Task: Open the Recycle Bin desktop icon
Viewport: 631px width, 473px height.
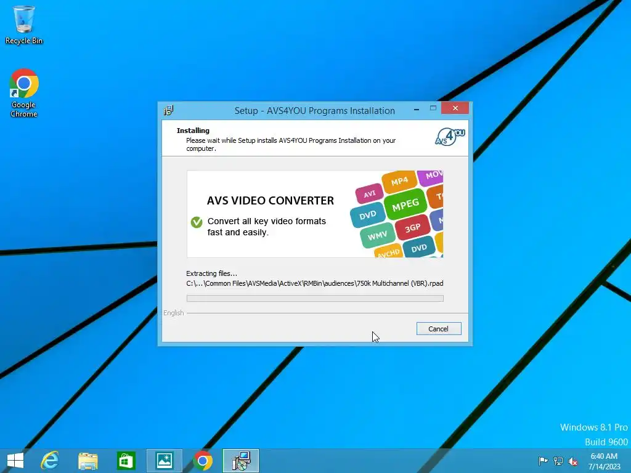Action: coord(24,25)
